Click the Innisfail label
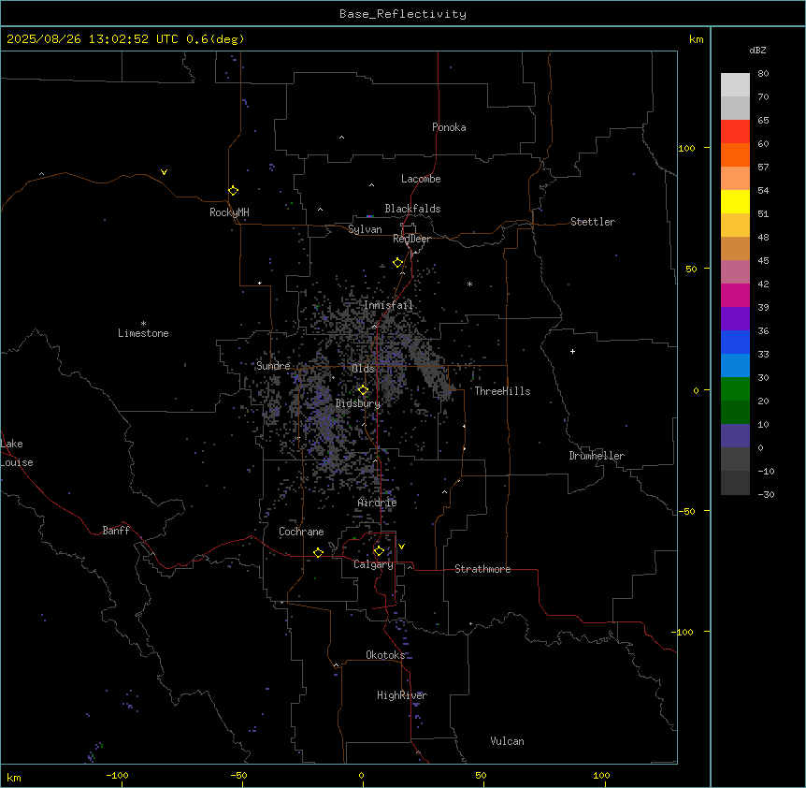This screenshot has height=788, width=806. [388, 305]
